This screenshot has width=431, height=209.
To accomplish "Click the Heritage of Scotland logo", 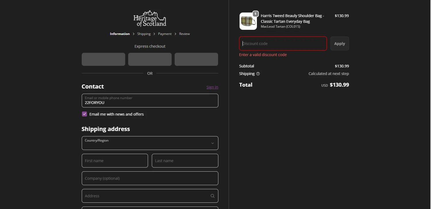I will point(150,19).
